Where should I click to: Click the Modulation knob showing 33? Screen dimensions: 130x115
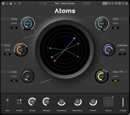[x=77, y=102]
